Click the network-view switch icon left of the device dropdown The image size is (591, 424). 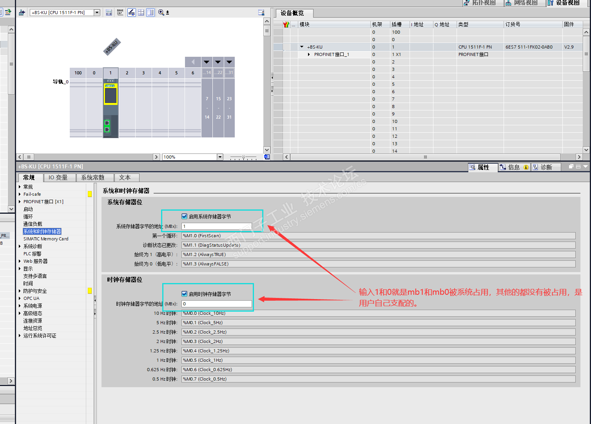[x=22, y=13]
